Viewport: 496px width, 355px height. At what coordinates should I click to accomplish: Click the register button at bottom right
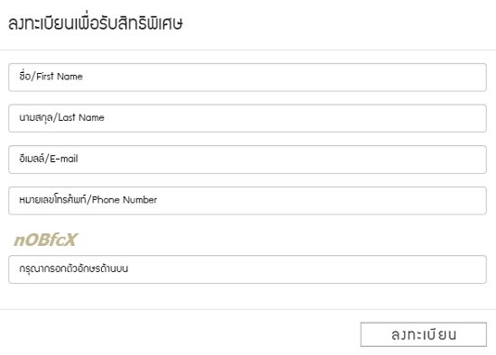[423, 334]
